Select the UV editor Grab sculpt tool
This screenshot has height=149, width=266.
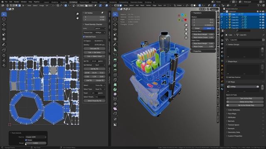point(4,55)
